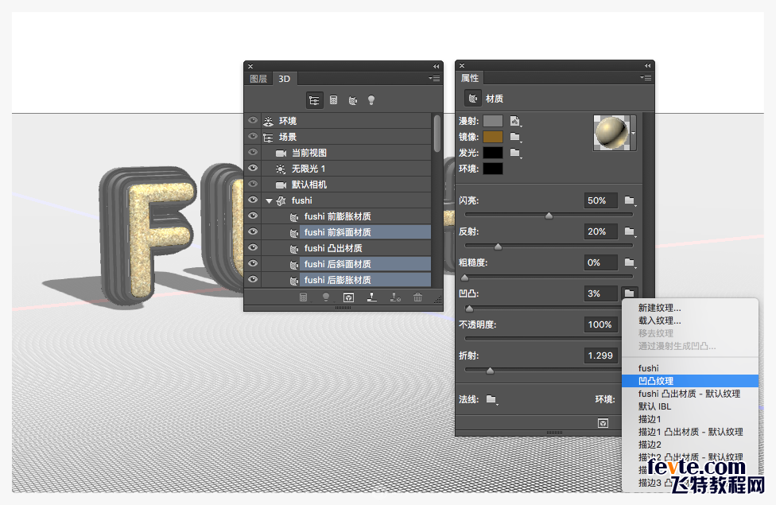Hide fushi 前膨胀材质 material
The height and width of the screenshot is (505, 776).
pos(253,216)
